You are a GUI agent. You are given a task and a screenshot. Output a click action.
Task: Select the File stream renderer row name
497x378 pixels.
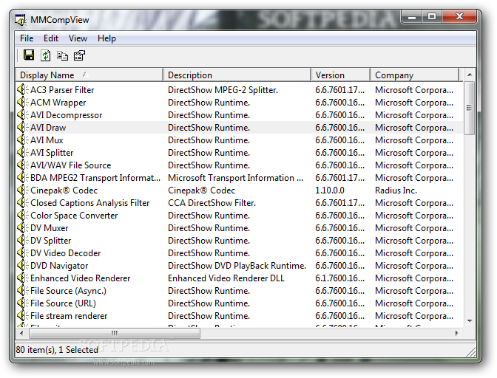point(69,316)
